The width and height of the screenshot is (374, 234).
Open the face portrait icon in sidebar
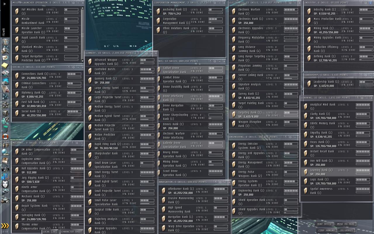pos(5,184)
